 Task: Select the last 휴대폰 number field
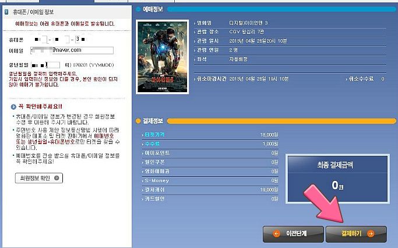[80, 39]
